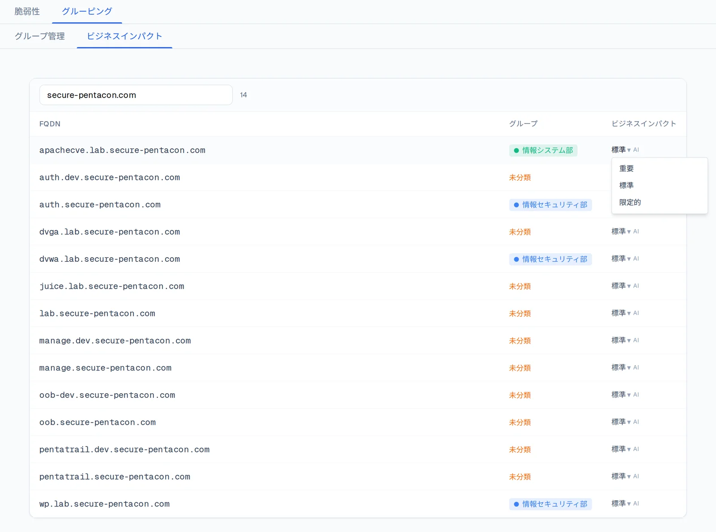
Task: Click 未分類 label for lab.secure-pentacon.com row
Action: (520, 314)
